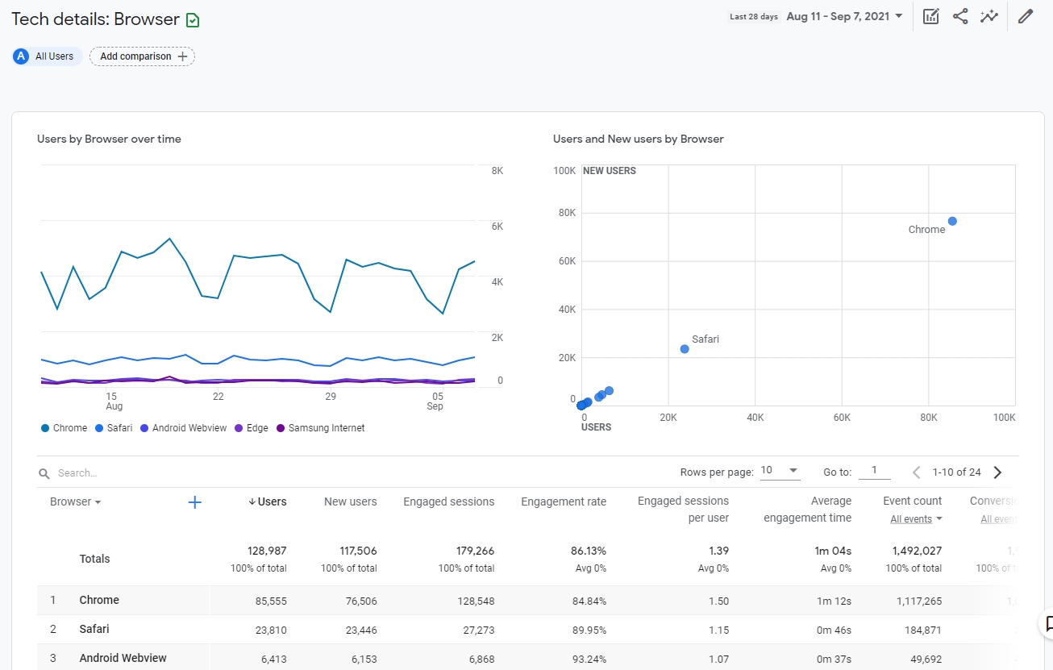Open the edit comparisons chart icon
The image size is (1053, 670).
930,16
